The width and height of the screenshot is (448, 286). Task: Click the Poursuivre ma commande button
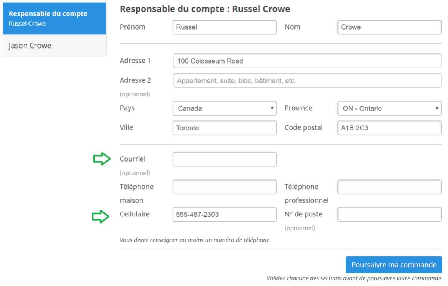[394, 265]
